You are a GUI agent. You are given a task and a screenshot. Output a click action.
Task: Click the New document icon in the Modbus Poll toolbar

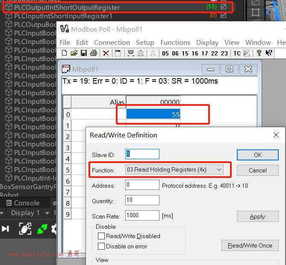64,53
